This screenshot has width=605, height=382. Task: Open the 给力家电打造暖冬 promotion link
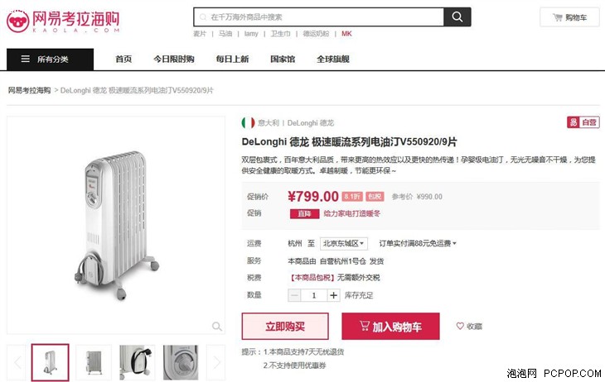352,213
